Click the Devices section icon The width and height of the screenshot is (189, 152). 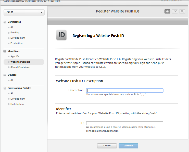tap(5, 75)
